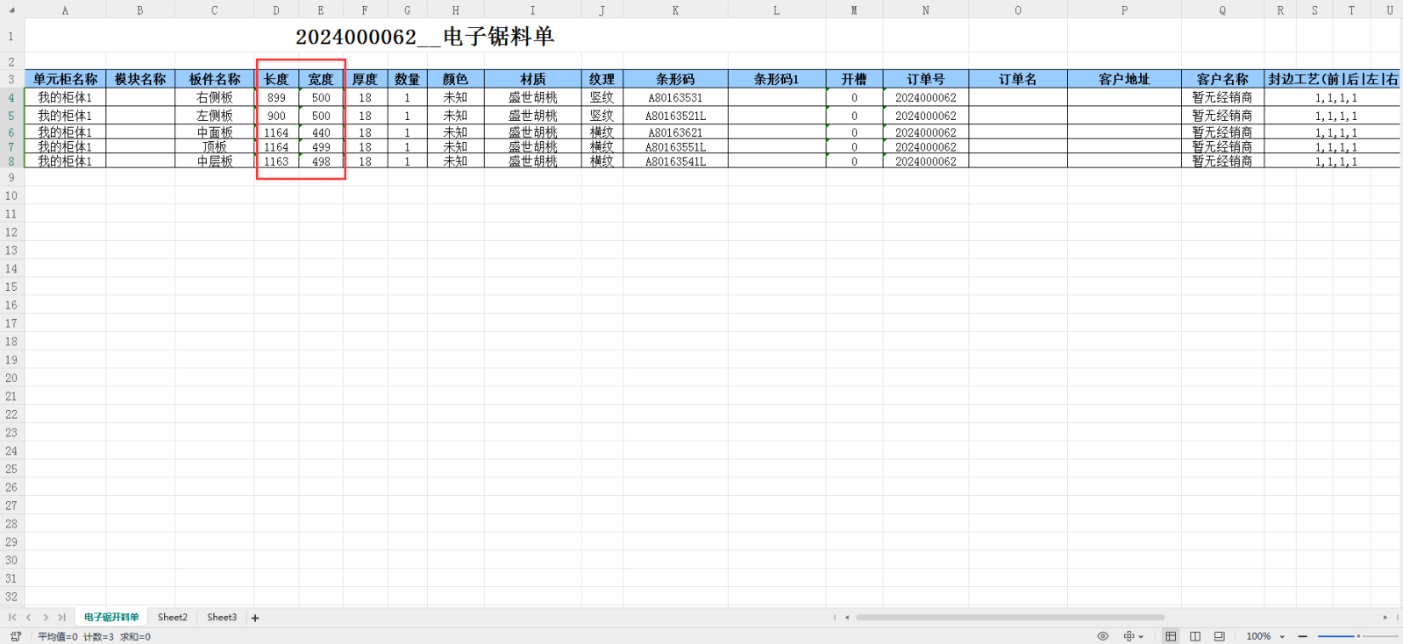Image resolution: width=1403 pixels, height=644 pixels.
Task: Click the Select All corner triangle
Action: click(11, 11)
